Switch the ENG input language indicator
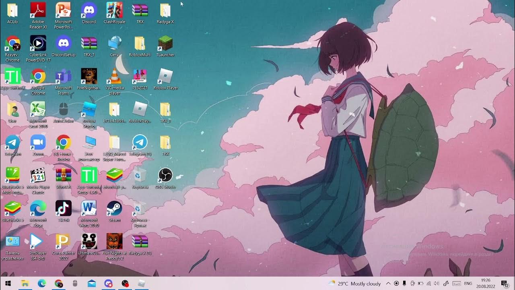This screenshot has width=515, height=290. click(x=468, y=284)
